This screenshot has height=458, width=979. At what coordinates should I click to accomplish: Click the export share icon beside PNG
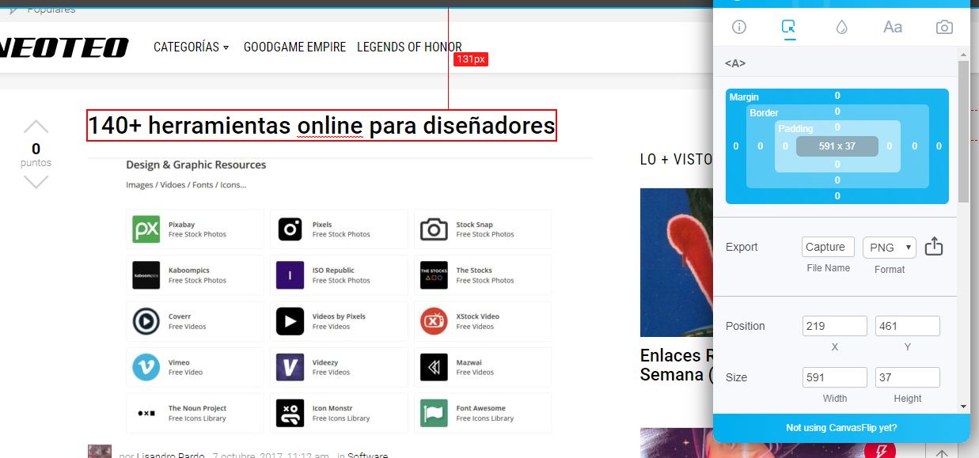pos(934,246)
